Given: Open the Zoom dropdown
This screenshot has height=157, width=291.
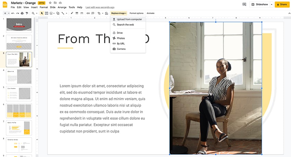Looking at the screenshot, I should pyautogui.click(x=34, y=13).
